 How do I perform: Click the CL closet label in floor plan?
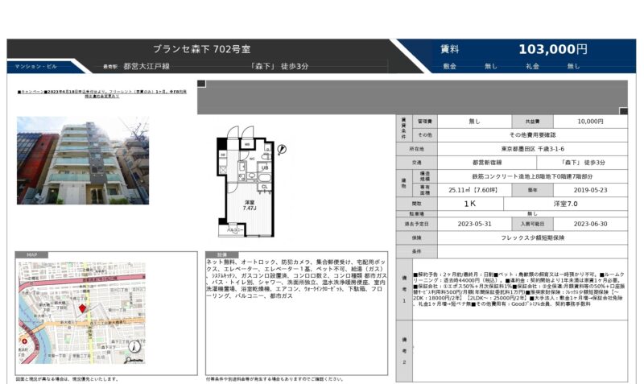(x=265, y=187)
